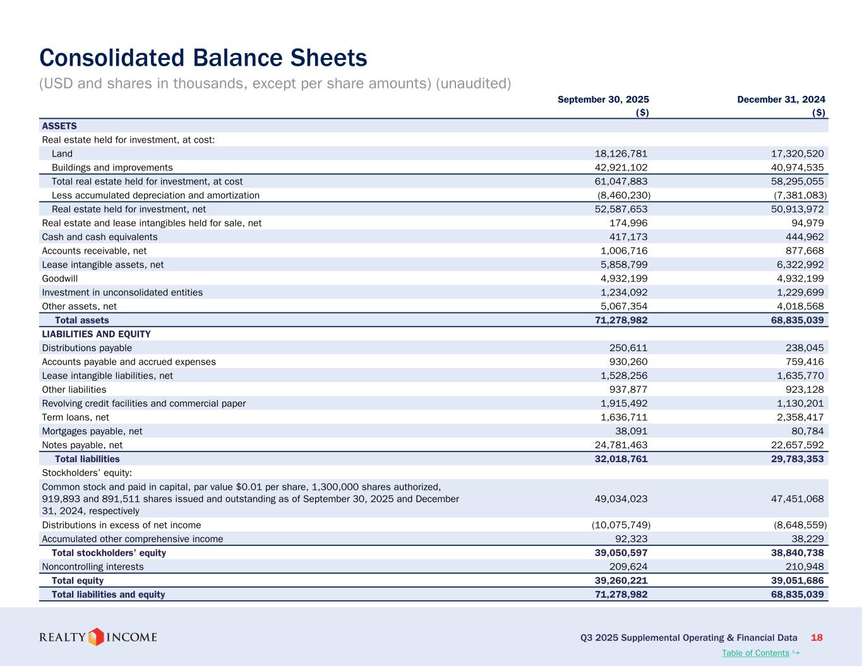Screen dimensions: 862x666
Task: Select the LIABILITIES AND EQUITY section header
Action: pyautogui.click(x=96, y=334)
